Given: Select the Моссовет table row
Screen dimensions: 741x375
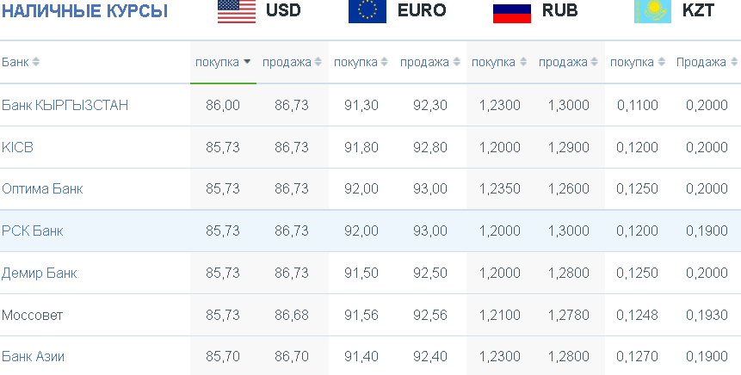Looking at the screenshot, I should pos(370,315).
